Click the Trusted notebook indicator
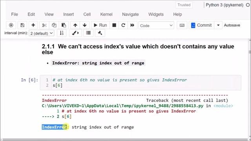 click(x=184, y=5)
